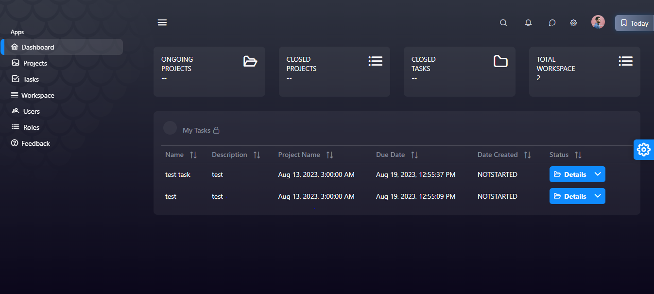Open Feedback in the sidebar
This screenshot has width=654, height=294.
pos(35,143)
